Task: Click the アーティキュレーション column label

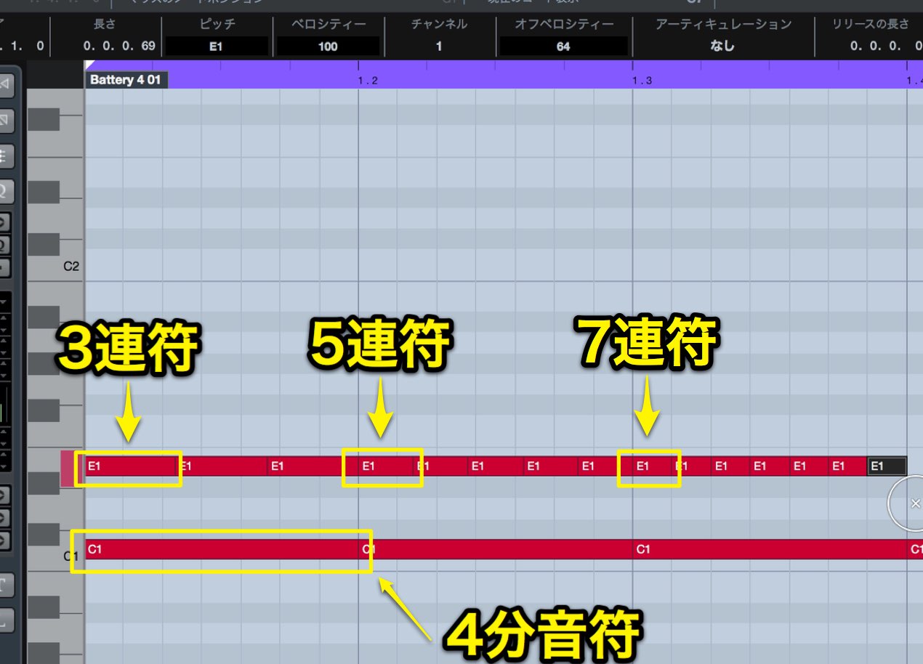Action: (x=723, y=24)
